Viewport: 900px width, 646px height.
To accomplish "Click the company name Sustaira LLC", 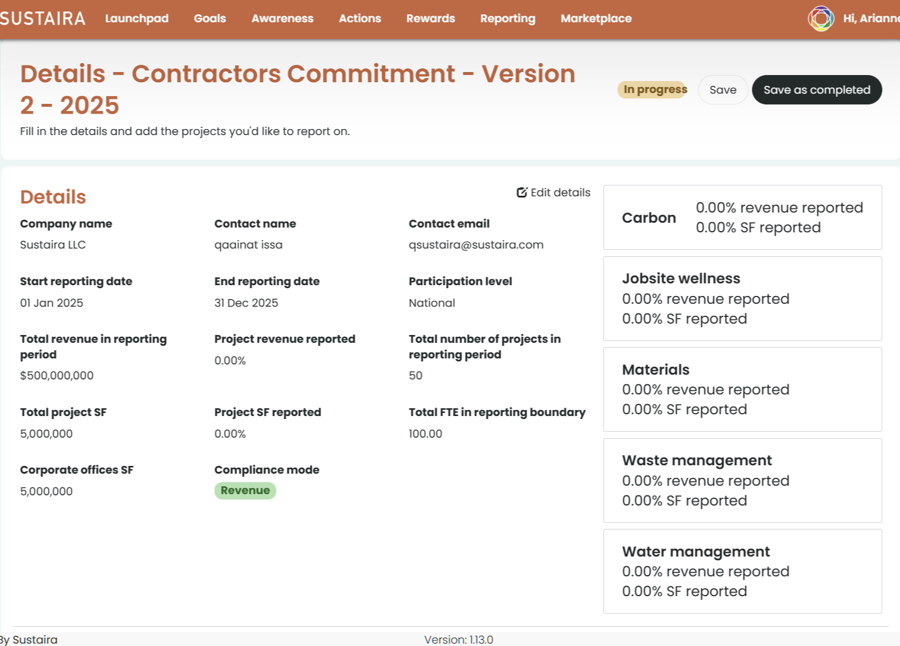I will [53, 244].
